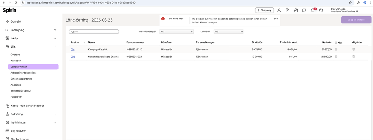Open site information icon in address bar
This screenshot has width=373, height=140.
point(23,3)
